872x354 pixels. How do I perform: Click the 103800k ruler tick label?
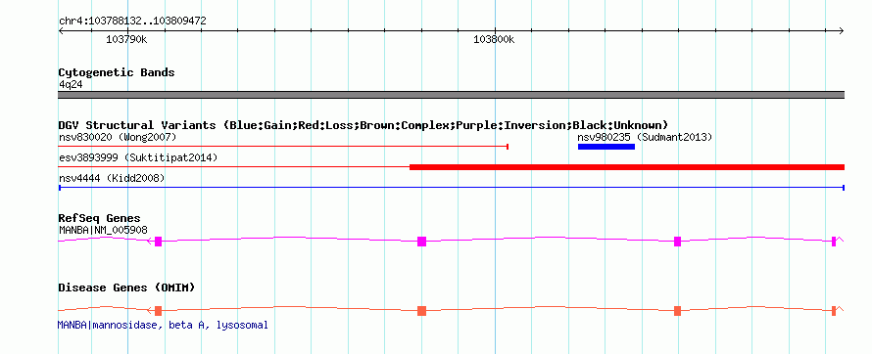click(x=494, y=40)
